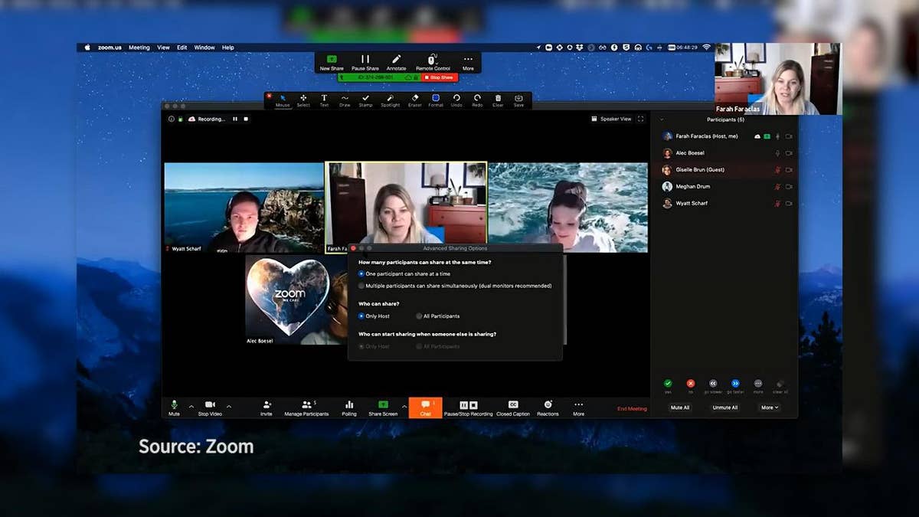Click the red Stop Share button
919x517 pixels.
[x=440, y=77]
